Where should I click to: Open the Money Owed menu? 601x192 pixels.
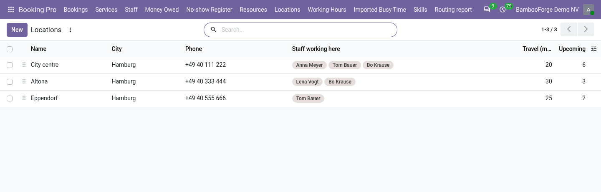click(x=162, y=10)
